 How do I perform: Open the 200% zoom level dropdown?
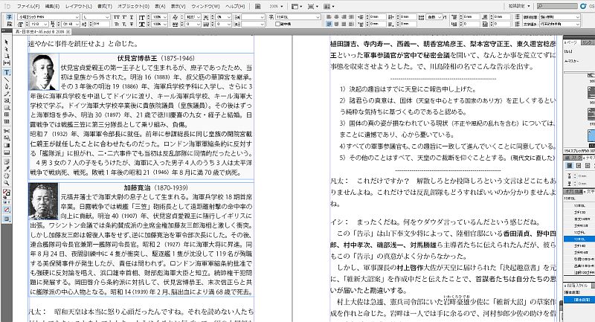(283, 6)
